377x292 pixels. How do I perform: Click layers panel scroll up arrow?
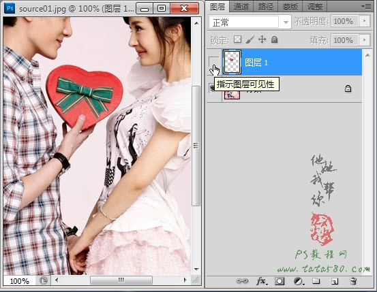click(x=367, y=55)
